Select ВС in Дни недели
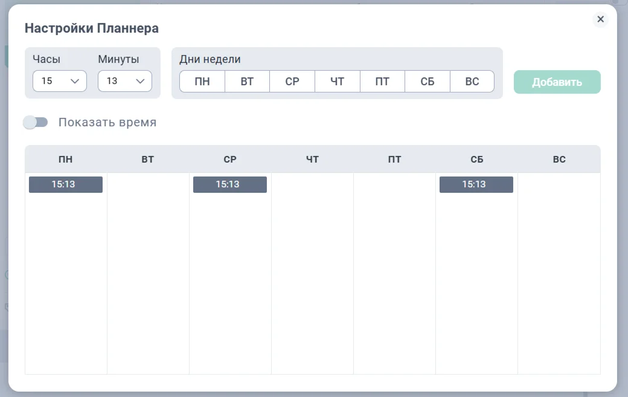 pos(472,82)
